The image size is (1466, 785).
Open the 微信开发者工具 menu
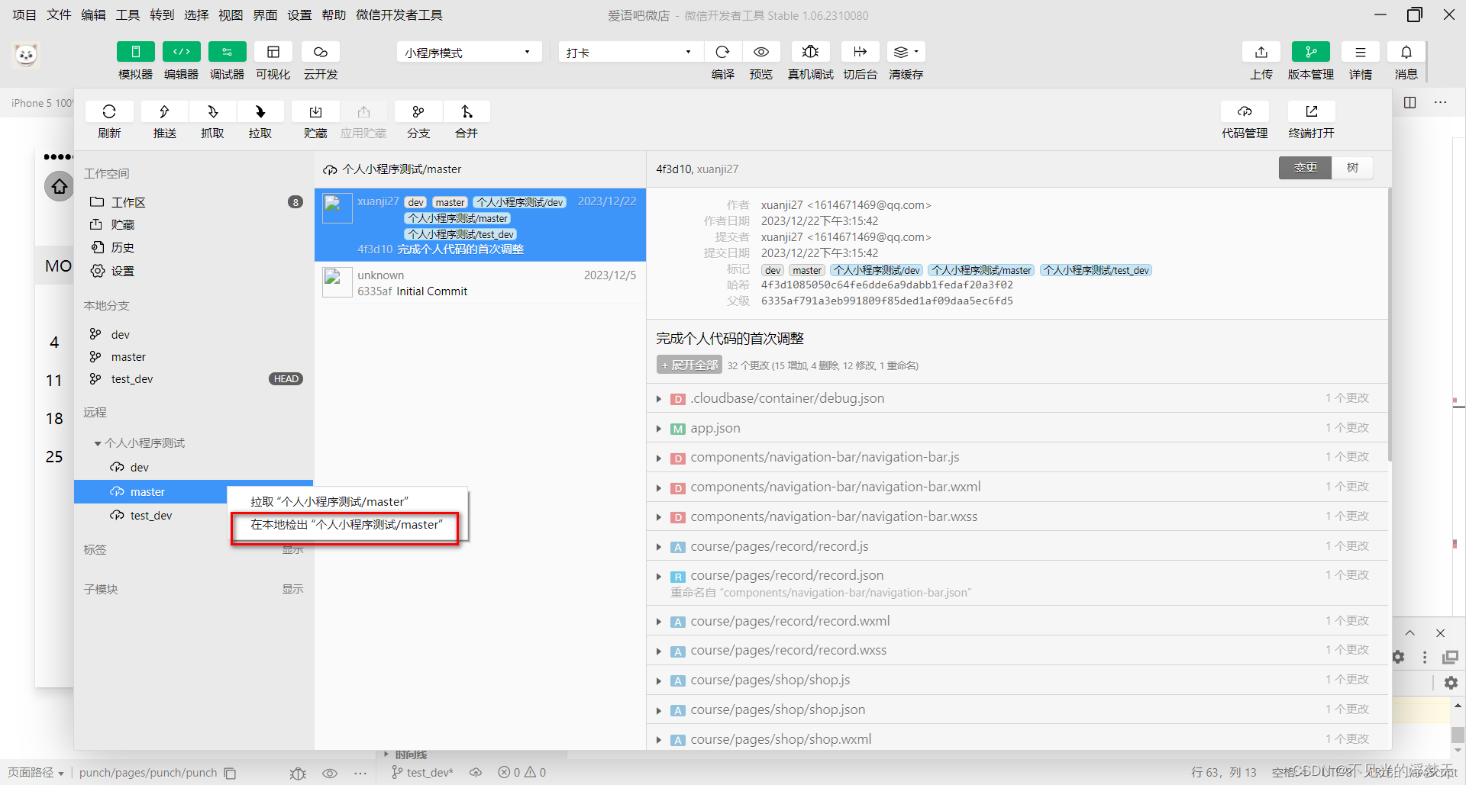point(399,15)
